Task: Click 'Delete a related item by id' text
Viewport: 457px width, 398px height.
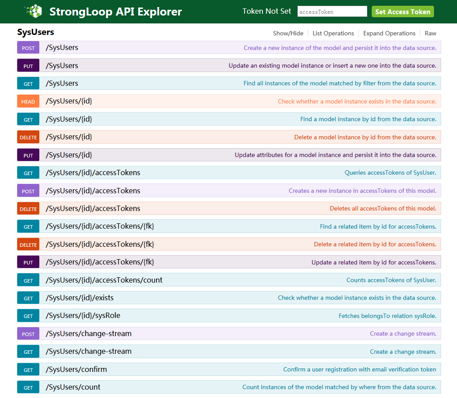Action: click(x=375, y=245)
